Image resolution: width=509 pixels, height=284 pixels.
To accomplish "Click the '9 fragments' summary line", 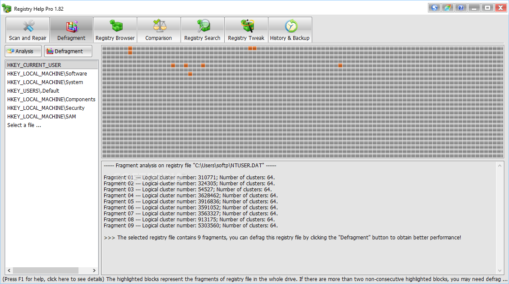I will click(x=283, y=238).
